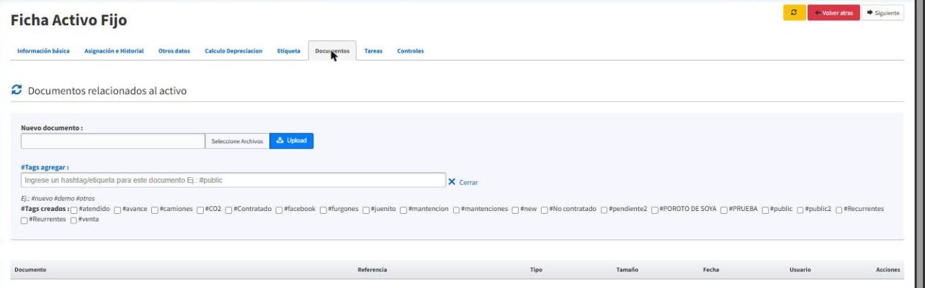The width and height of the screenshot is (925, 288).
Task: Check the #PRUEBA tag checkbox
Action: (724, 210)
